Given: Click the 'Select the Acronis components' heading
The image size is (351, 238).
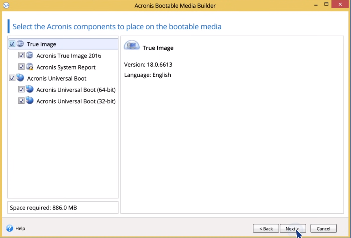Looking at the screenshot, I should (x=117, y=27).
